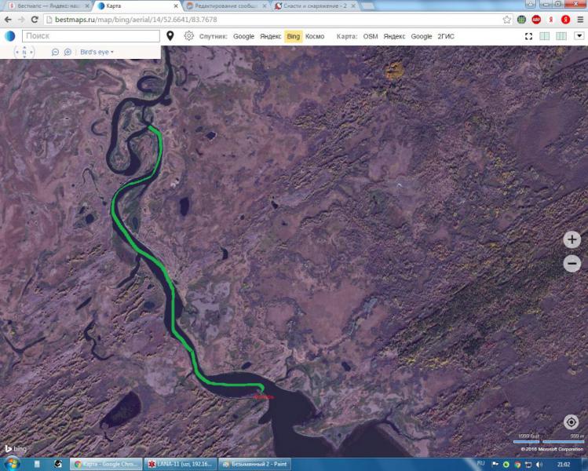
Task: Enter fullscreen map mode
Action: pyautogui.click(x=528, y=36)
